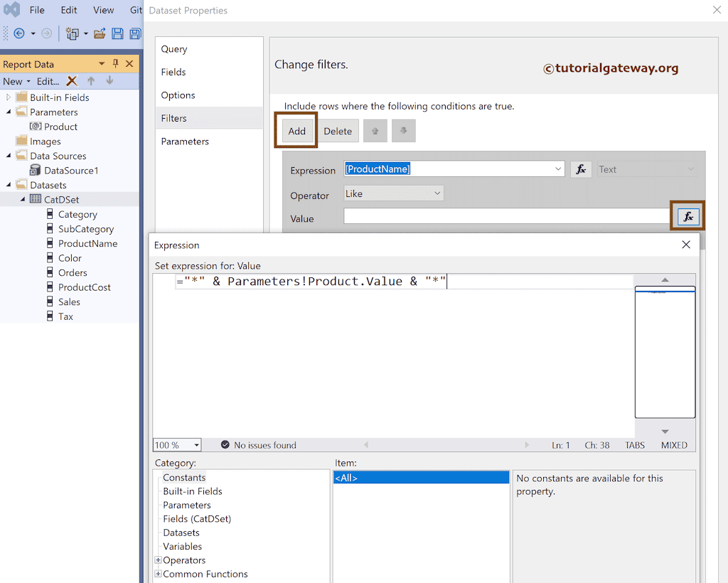Open the expression editor for the Expression field

pyautogui.click(x=581, y=169)
